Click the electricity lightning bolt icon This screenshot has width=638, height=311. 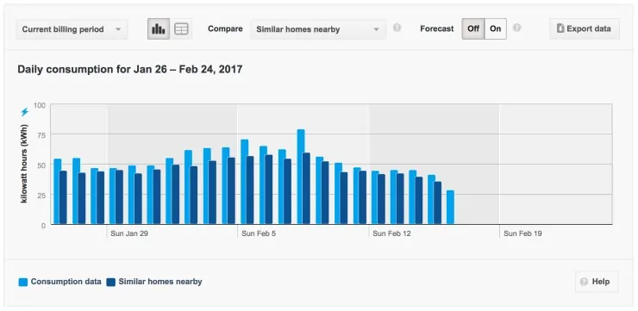pos(25,112)
